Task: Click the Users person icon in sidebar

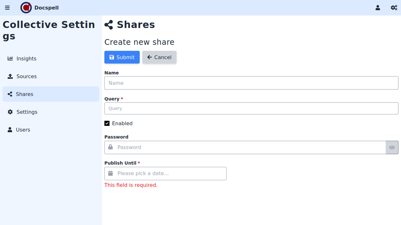Action: coord(10,130)
